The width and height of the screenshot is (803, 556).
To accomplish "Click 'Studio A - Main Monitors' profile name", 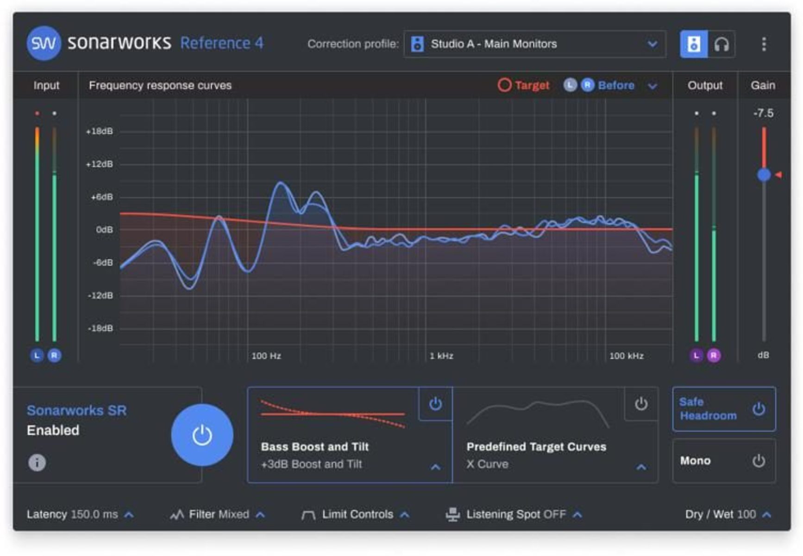I will click(494, 44).
